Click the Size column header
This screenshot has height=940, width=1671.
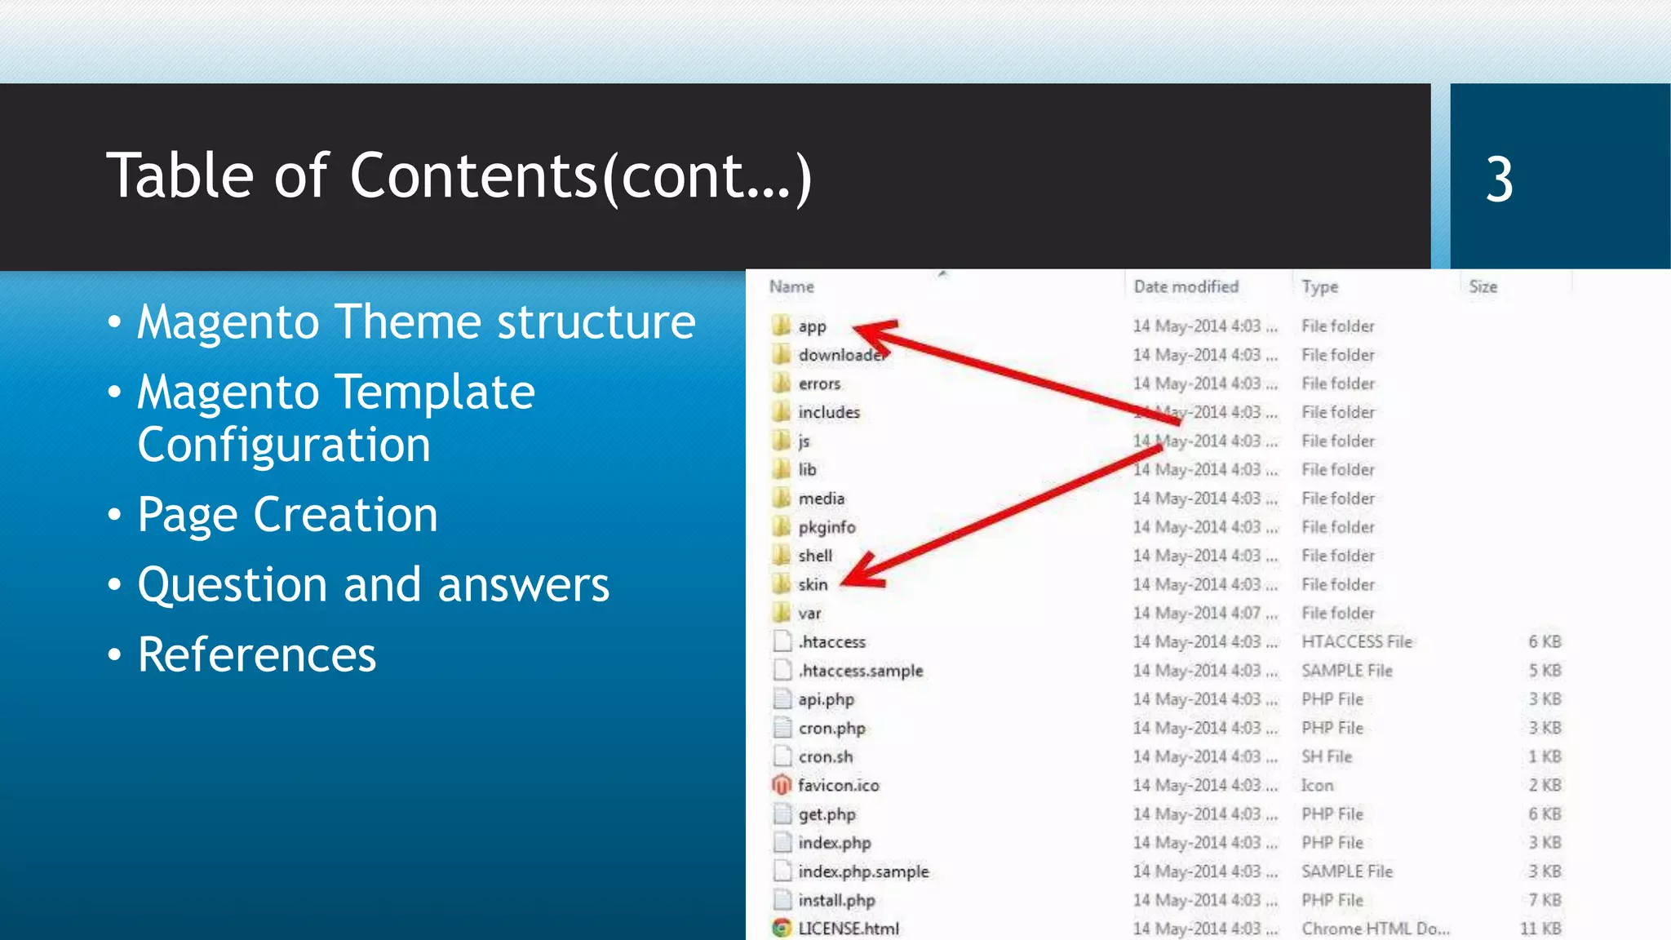click(x=1483, y=286)
